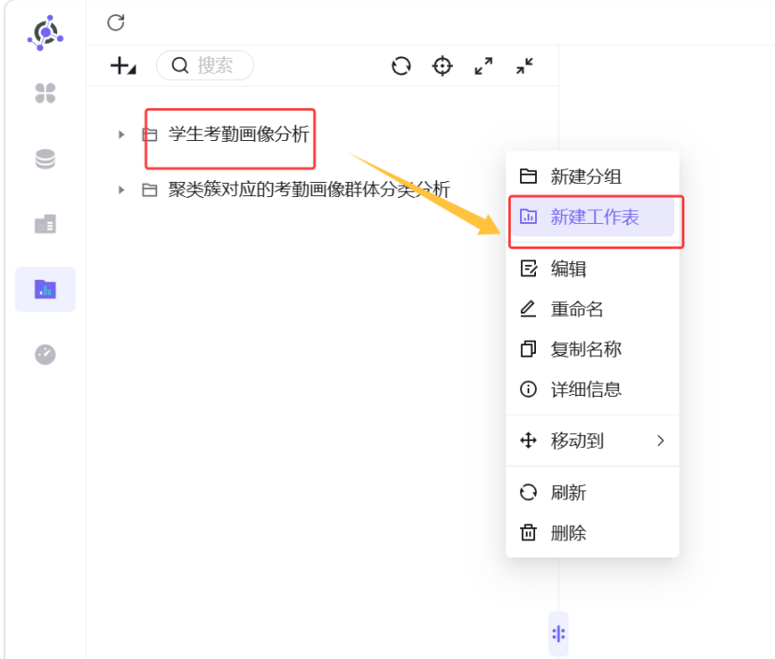The width and height of the screenshot is (775, 659).
Task: Open the four-petal dashboard sidebar icon
Action: click(x=45, y=92)
